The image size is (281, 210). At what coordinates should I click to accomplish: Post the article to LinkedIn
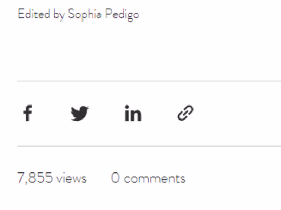pos(133,113)
